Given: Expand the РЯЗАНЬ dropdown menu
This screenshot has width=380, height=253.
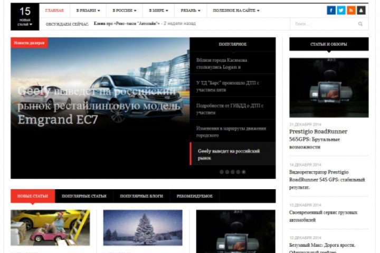Looking at the screenshot, I should coord(191,11).
